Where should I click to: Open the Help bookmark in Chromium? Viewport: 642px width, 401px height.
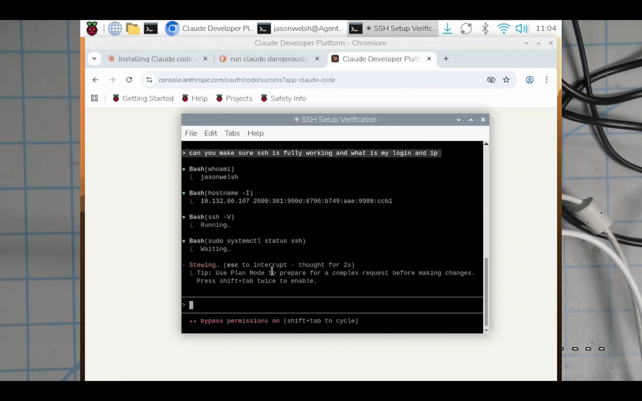coord(195,98)
